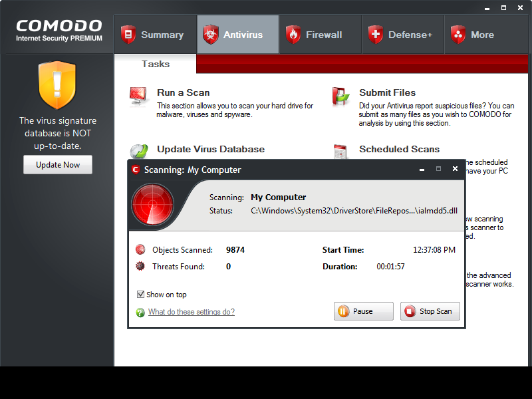Select the Tasks sub-tab
Screen dimensions: 532x399
point(156,64)
